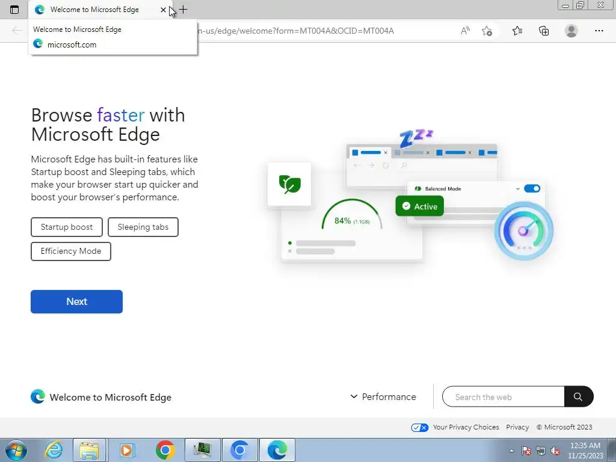This screenshot has height=462, width=616.
Task: Open Google Chrome from taskbar
Action: click(x=165, y=450)
